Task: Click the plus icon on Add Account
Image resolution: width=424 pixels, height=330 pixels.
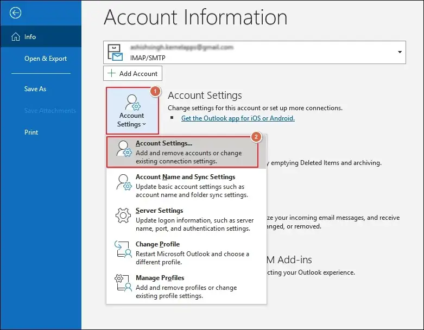Action: [x=111, y=73]
